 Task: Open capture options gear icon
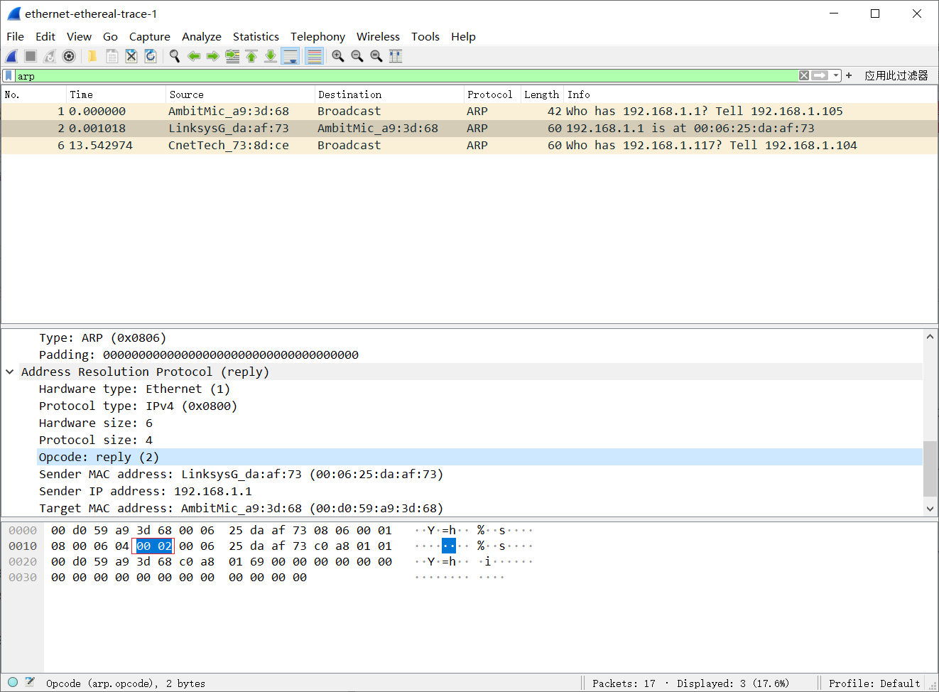click(69, 56)
